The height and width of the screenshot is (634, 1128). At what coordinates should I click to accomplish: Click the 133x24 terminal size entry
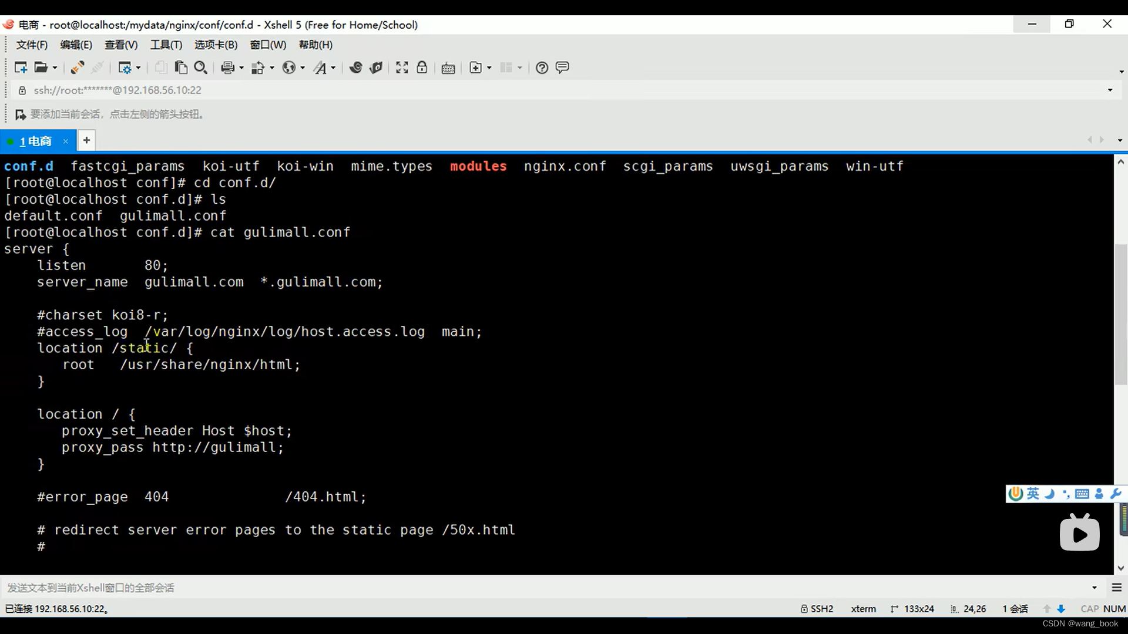pyautogui.click(x=912, y=609)
